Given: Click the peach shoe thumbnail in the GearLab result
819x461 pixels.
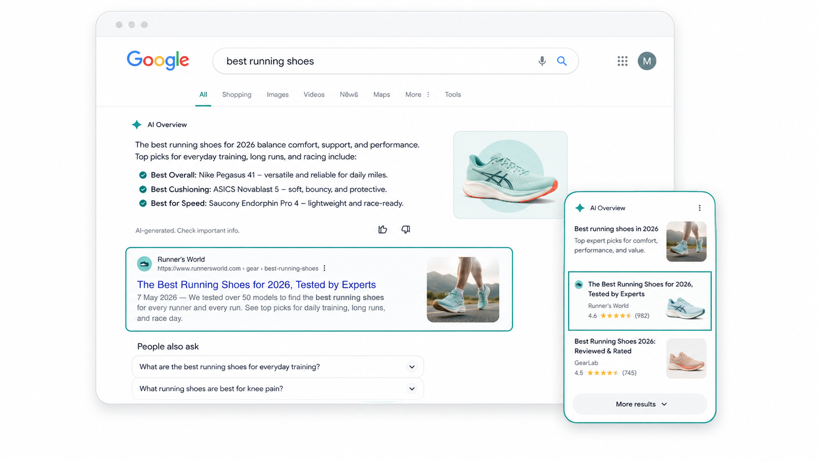Looking at the screenshot, I should (686, 358).
